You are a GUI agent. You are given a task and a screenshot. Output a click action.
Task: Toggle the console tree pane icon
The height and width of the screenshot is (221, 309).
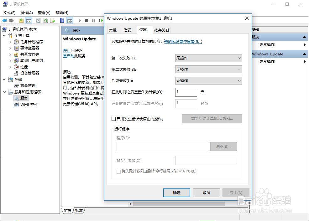(29, 20)
